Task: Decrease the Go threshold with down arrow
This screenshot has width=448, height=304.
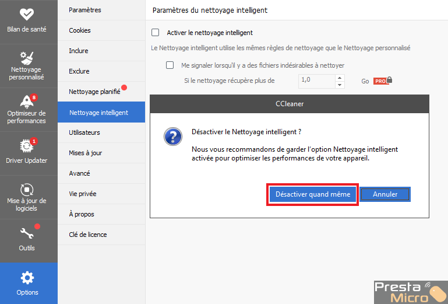Action: (340, 85)
